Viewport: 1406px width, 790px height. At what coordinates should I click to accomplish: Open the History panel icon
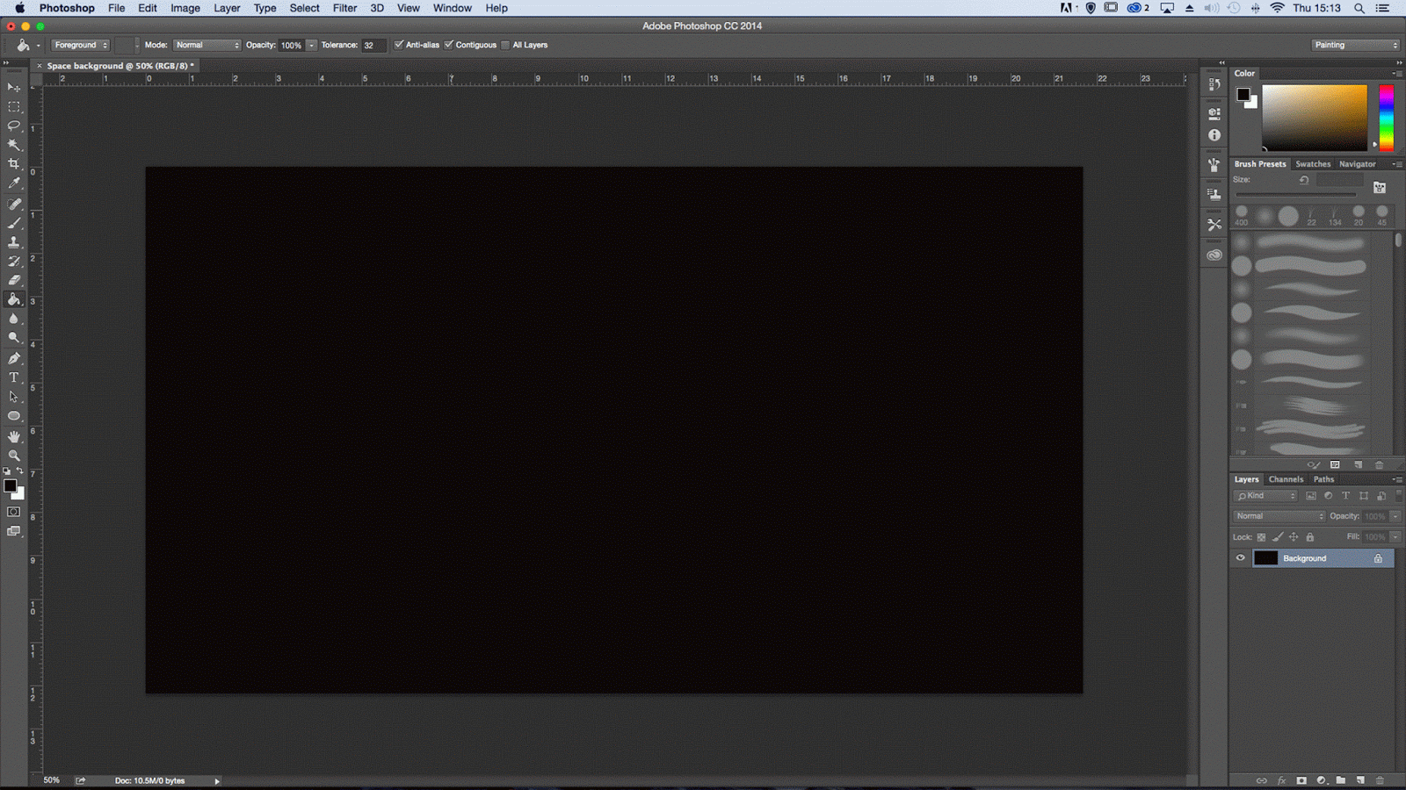1214,84
